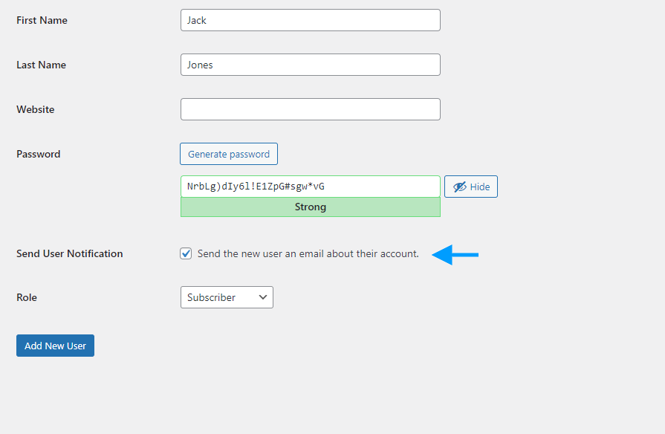
Task: Click inside the generated password text field
Action: [311, 187]
